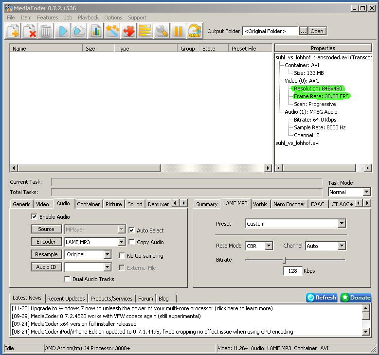Click the MediaCoder title bar app icon

point(9,8)
